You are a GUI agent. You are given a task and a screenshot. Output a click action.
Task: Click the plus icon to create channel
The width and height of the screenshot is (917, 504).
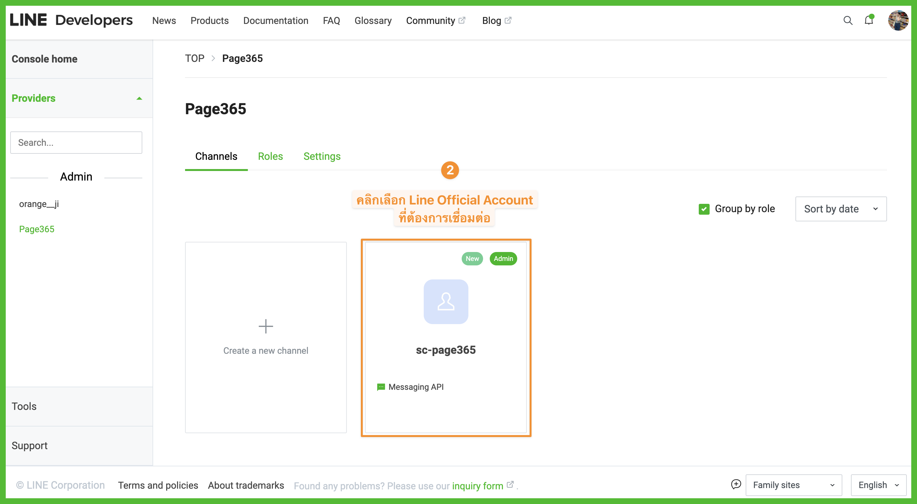265,326
